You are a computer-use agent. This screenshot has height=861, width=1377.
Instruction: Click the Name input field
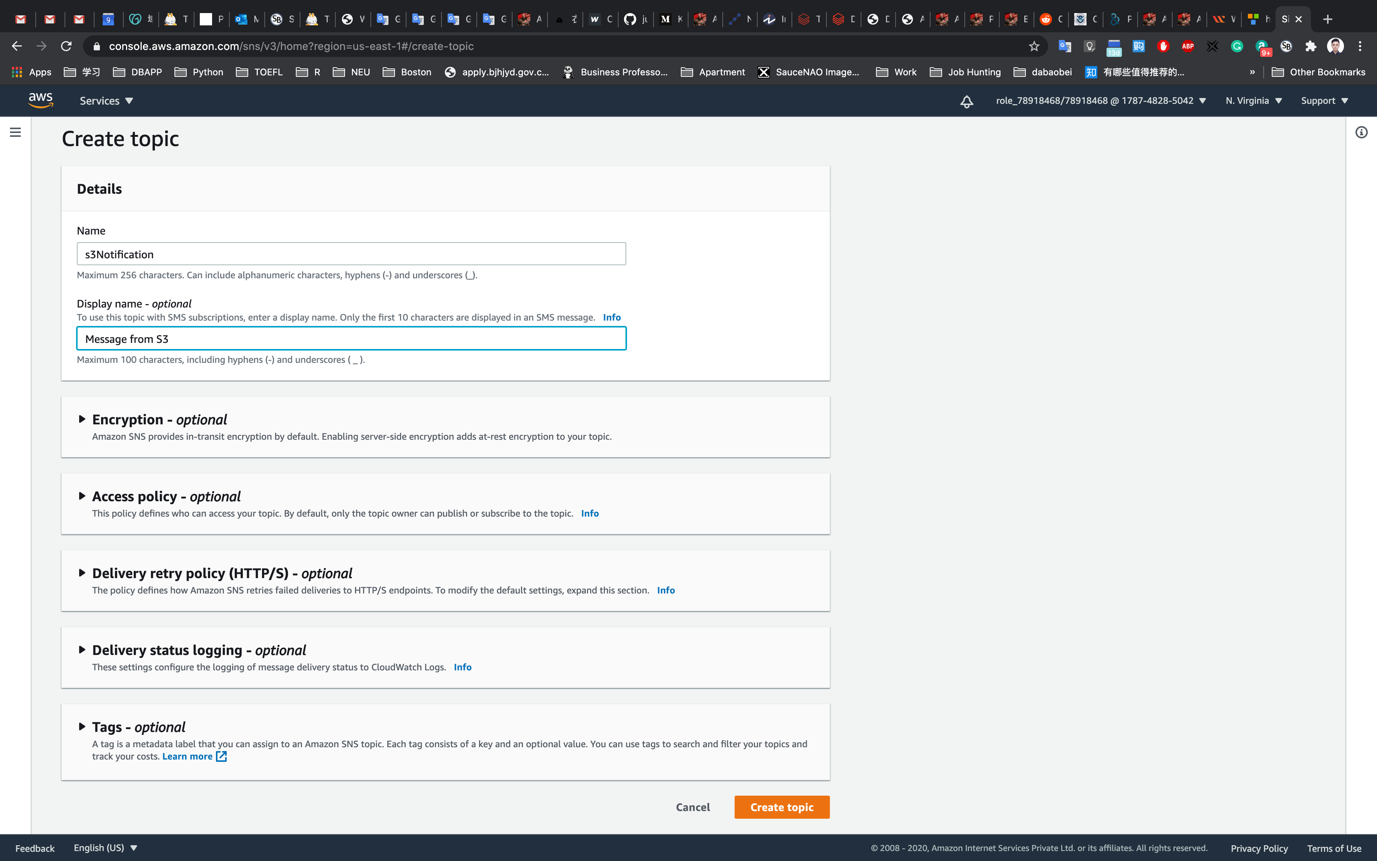pos(351,254)
